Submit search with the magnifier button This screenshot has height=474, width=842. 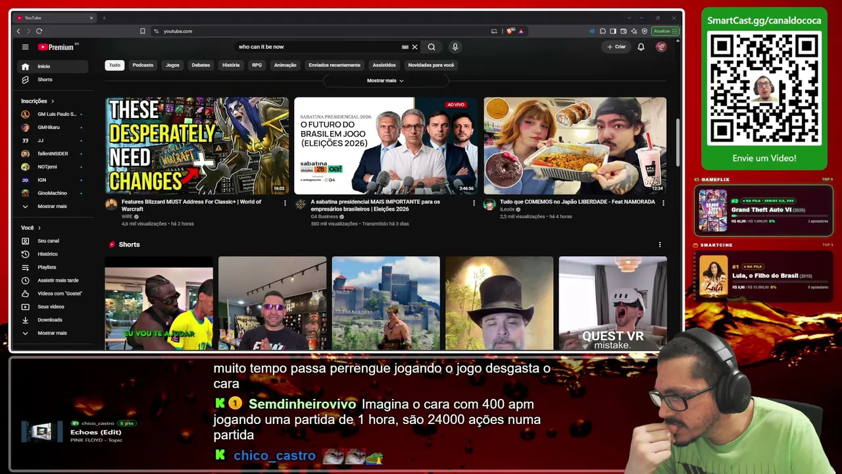(x=432, y=47)
